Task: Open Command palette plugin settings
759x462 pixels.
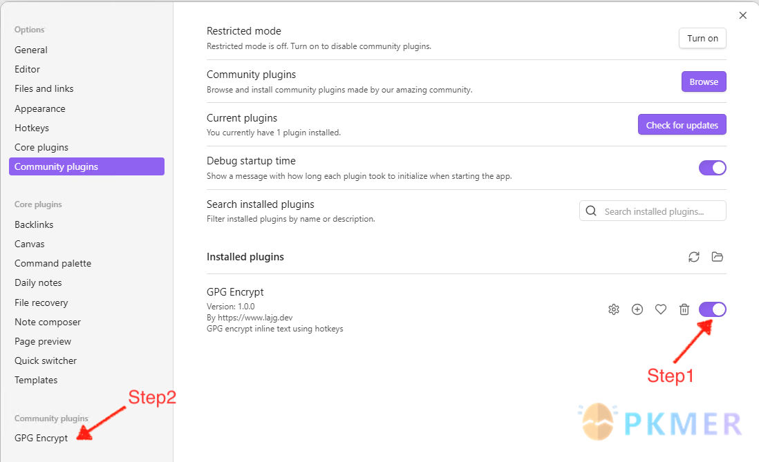Action: [x=53, y=263]
